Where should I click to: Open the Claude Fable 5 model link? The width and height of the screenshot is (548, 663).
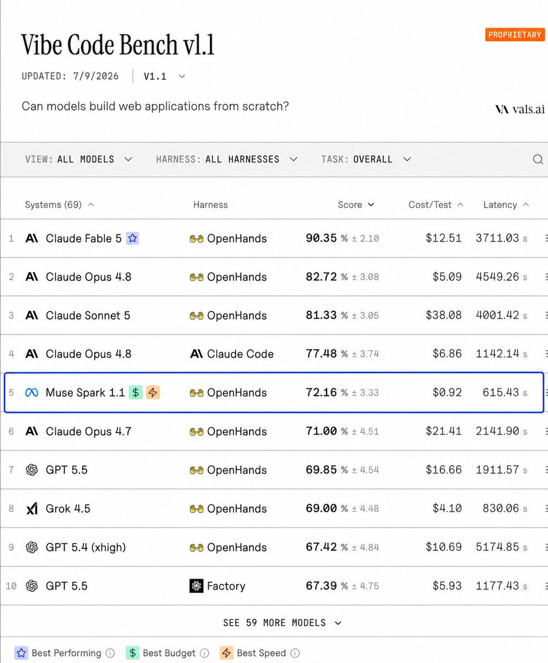pyautogui.click(x=83, y=239)
